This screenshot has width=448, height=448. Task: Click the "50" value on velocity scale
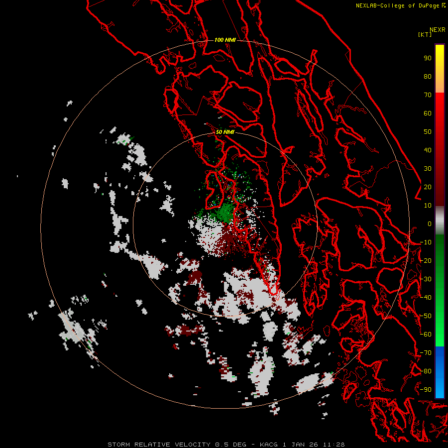point(428,132)
